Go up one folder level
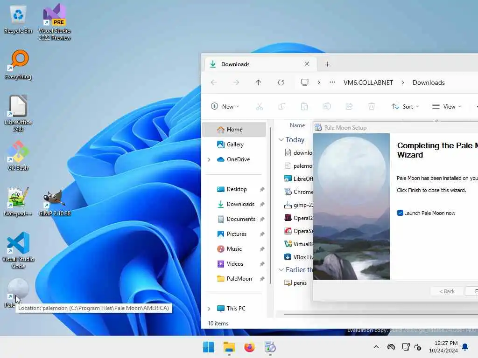 point(258,83)
